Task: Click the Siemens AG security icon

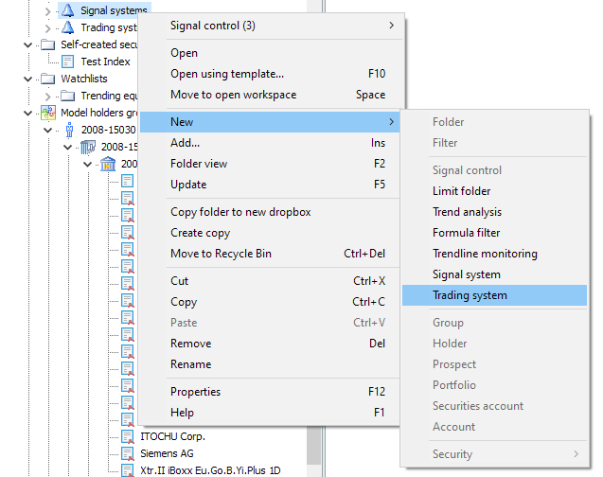Action: click(x=128, y=453)
